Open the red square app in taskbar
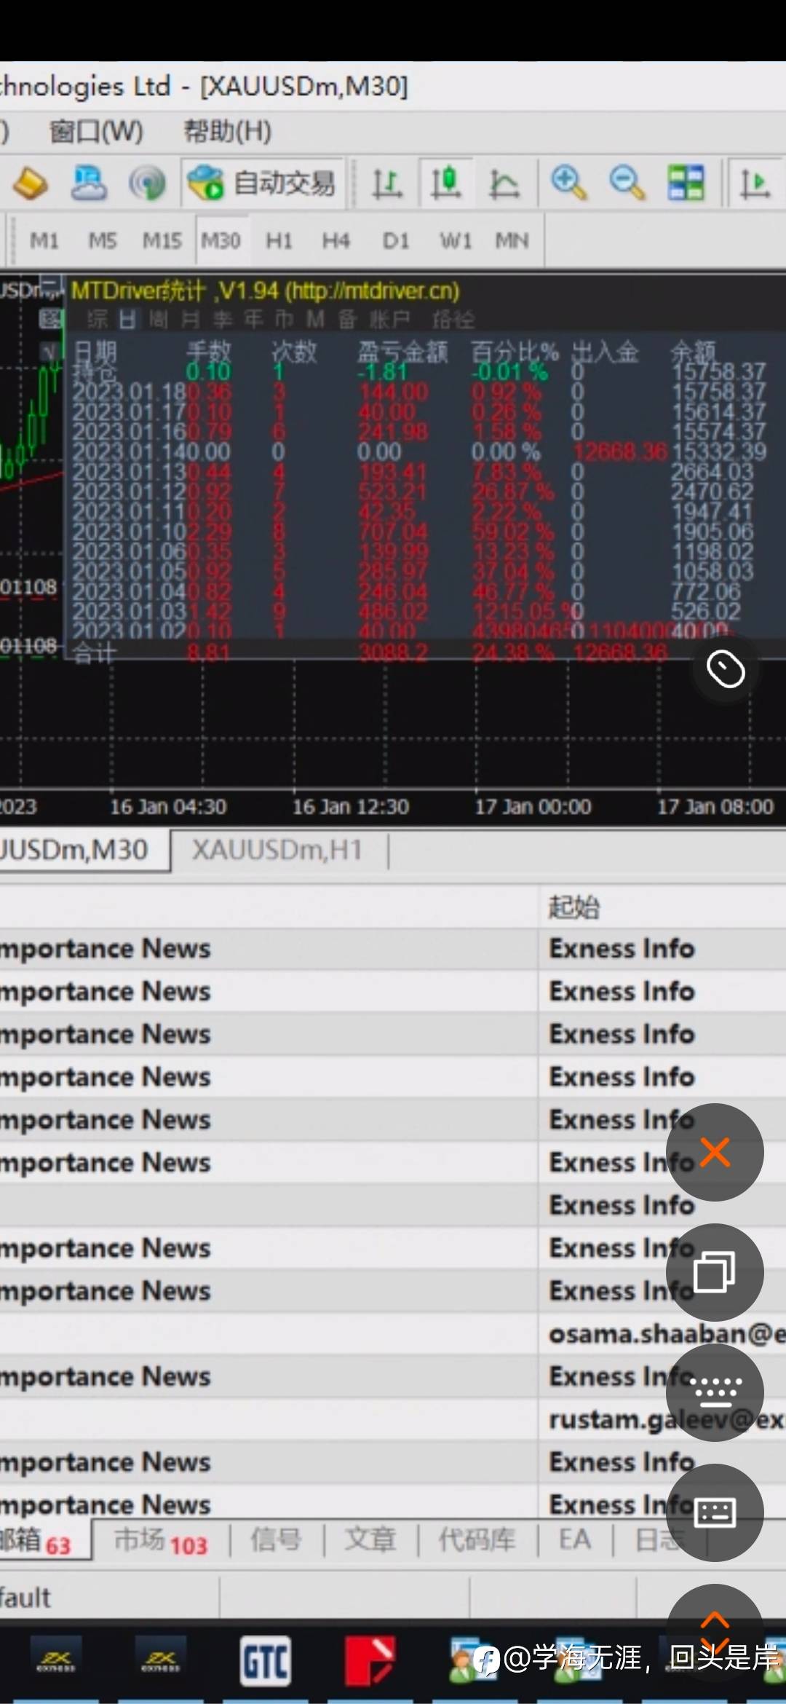Image resolution: width=786 pixels, height=1704 pixels. click(x=370, y=1661)
